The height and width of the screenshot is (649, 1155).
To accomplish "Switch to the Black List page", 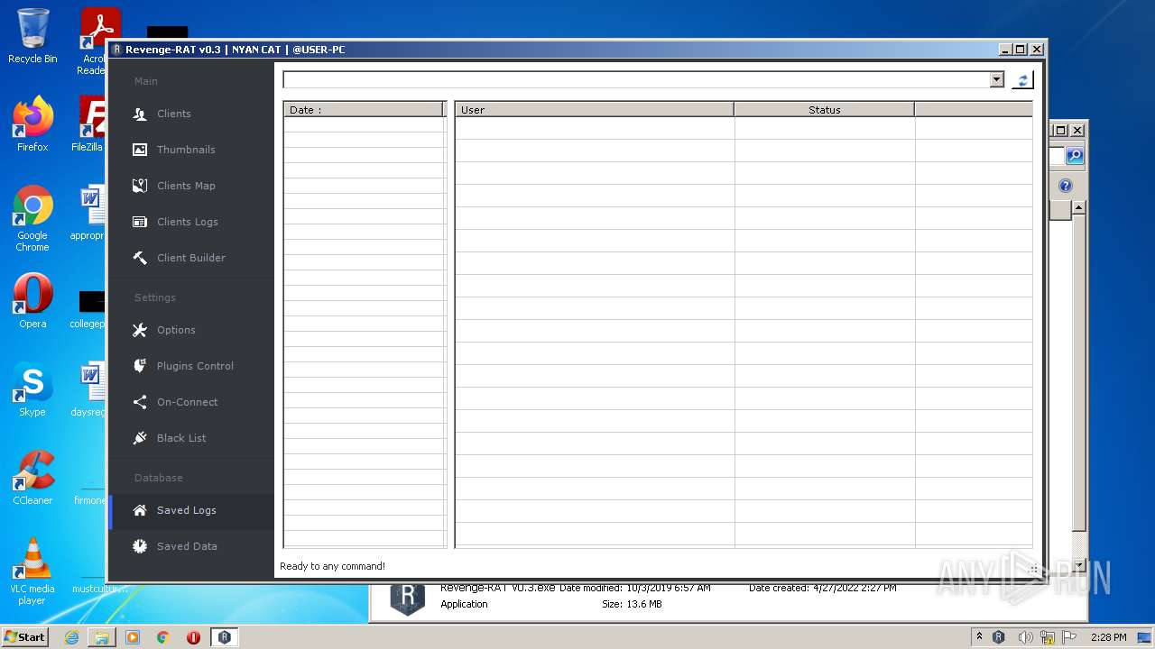I will [x=181, y=438].
